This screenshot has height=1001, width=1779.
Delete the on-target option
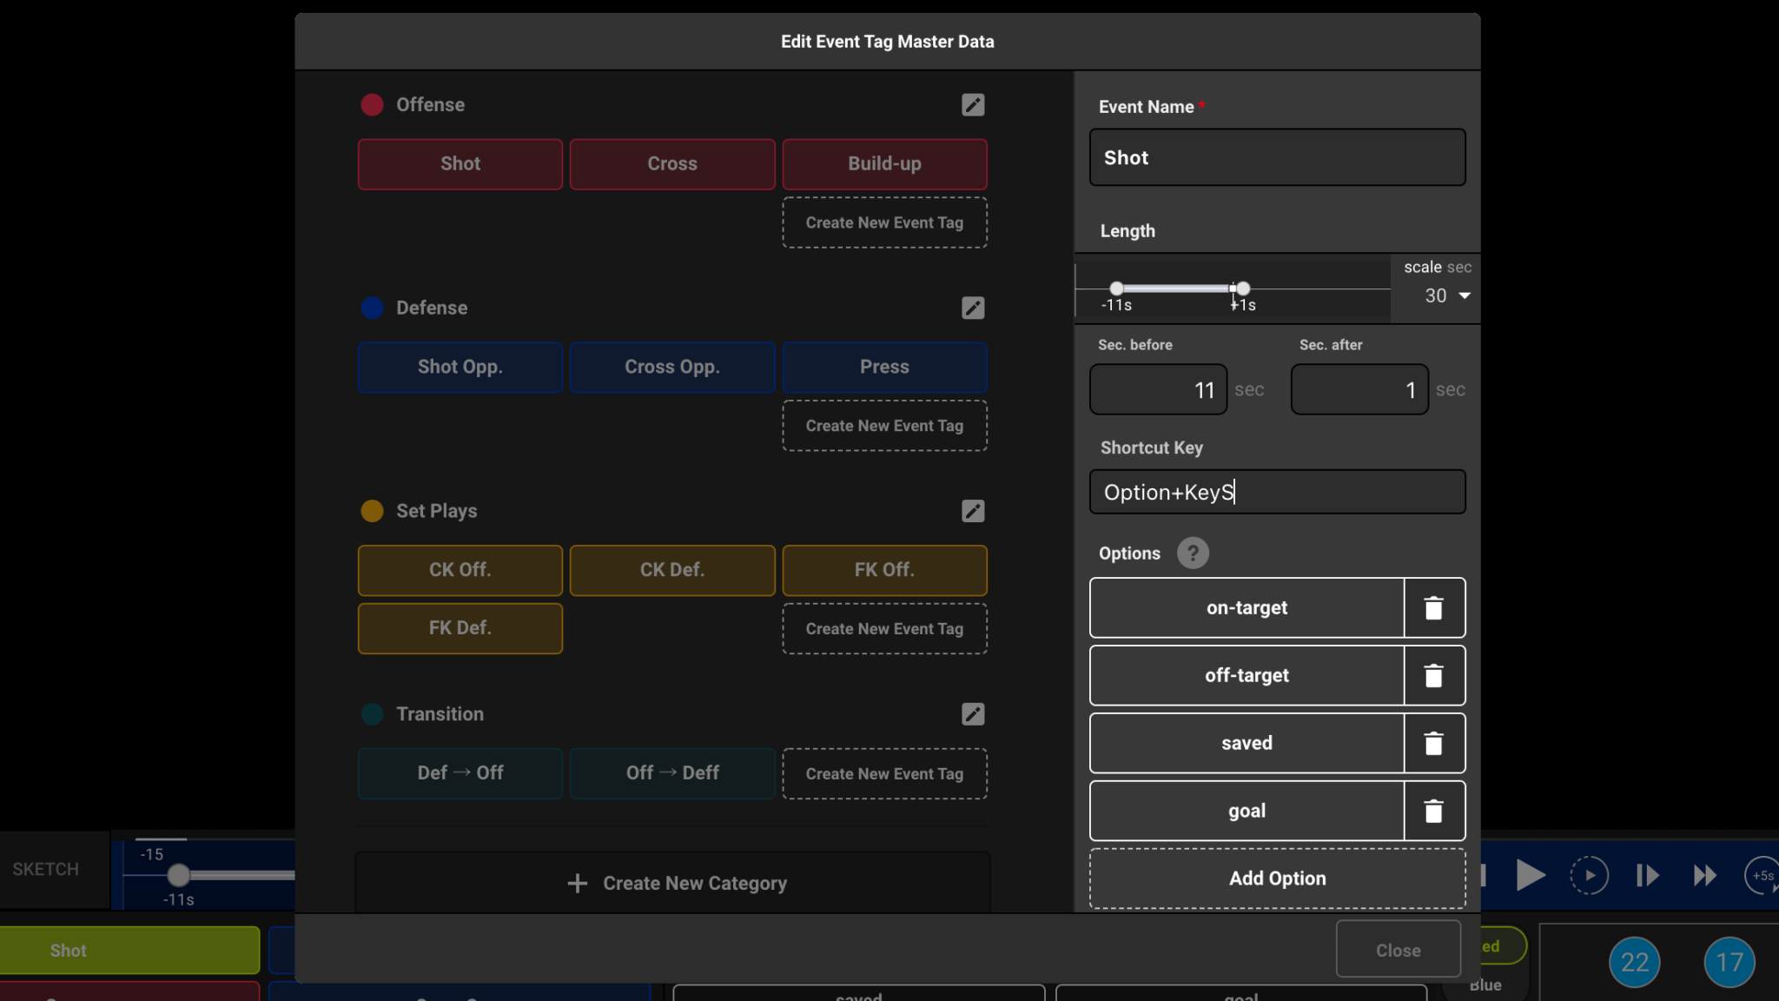point(1433,607)
